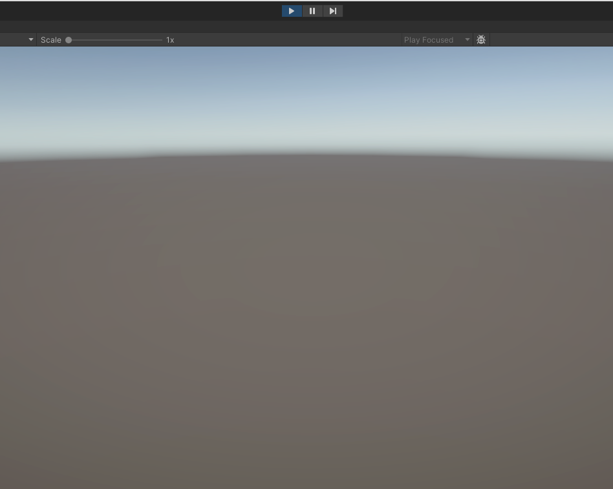Click the Scale label in the toolbar
613x489 pixels.
point(50,39)
